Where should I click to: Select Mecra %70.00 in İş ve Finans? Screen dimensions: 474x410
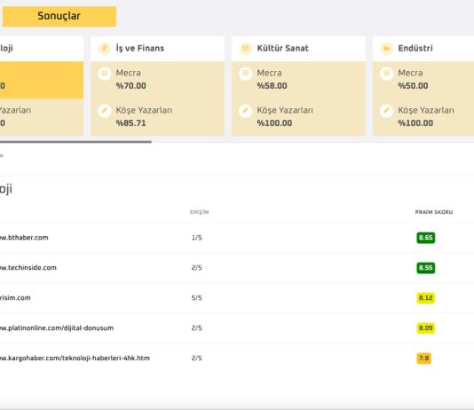tap(157, 80)
